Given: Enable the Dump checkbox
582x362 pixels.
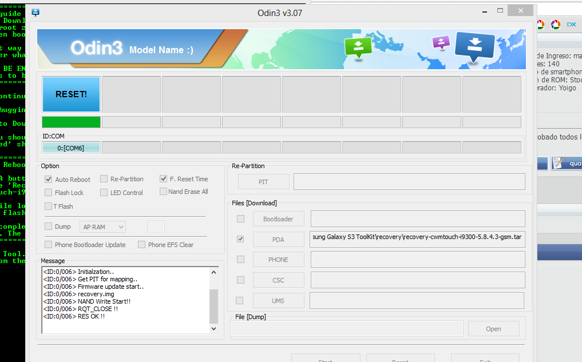Looking at the screenshot, I should [48, 226].
